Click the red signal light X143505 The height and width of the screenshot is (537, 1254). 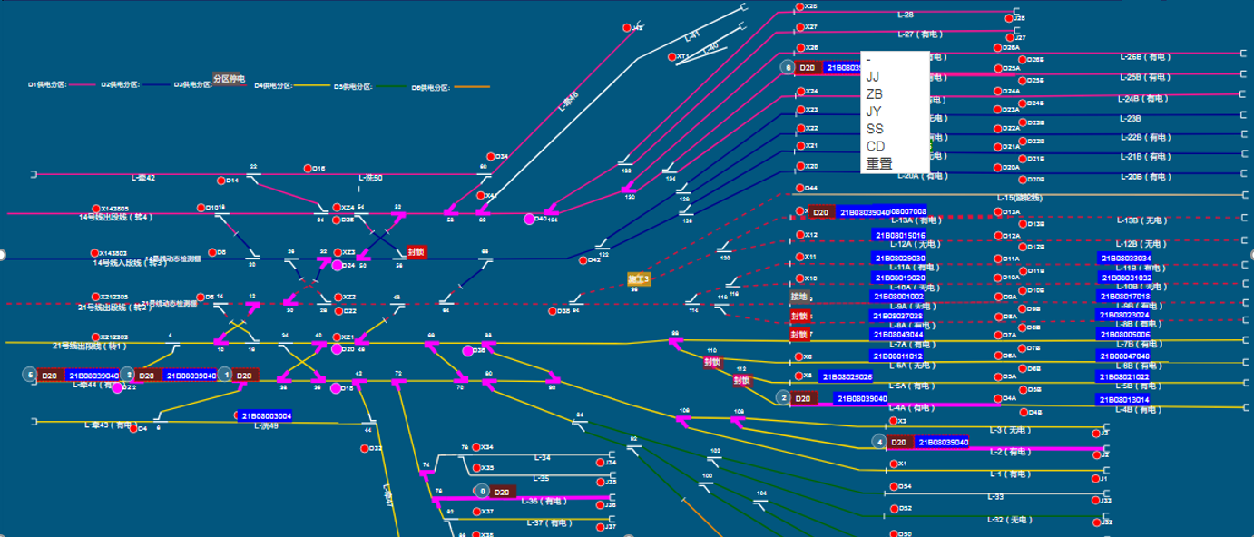(95, 209)
